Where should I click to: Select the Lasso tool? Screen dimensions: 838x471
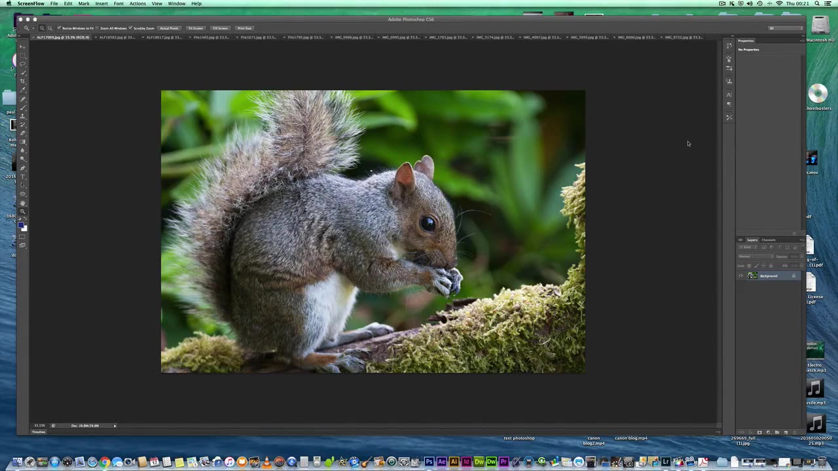pyautogui.click(x=22, y=63)
